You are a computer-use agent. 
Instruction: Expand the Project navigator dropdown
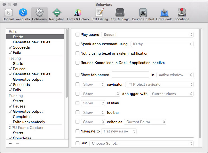point(159,84)
